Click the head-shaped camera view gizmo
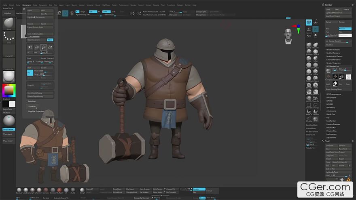The image size is (356, 200). [288, 36]
